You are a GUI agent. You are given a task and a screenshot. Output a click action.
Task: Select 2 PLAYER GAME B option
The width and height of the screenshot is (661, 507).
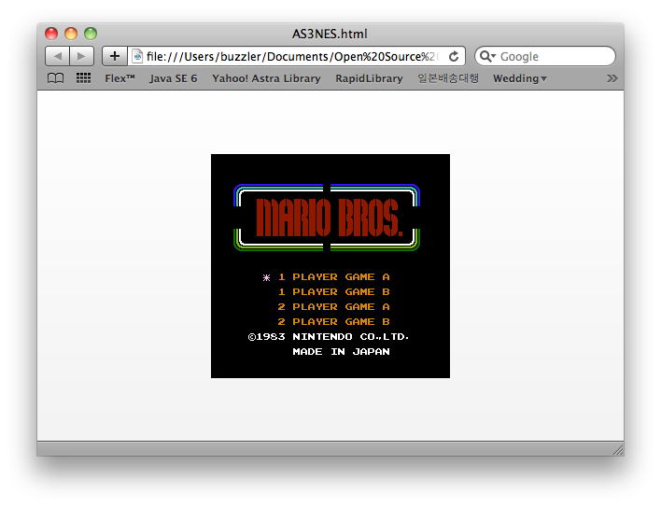coord(334,321)
